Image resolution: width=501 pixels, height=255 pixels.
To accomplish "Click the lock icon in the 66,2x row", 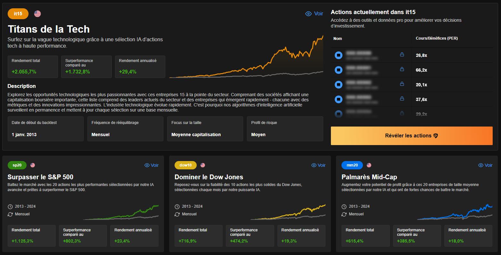I will tap(402, 69).
